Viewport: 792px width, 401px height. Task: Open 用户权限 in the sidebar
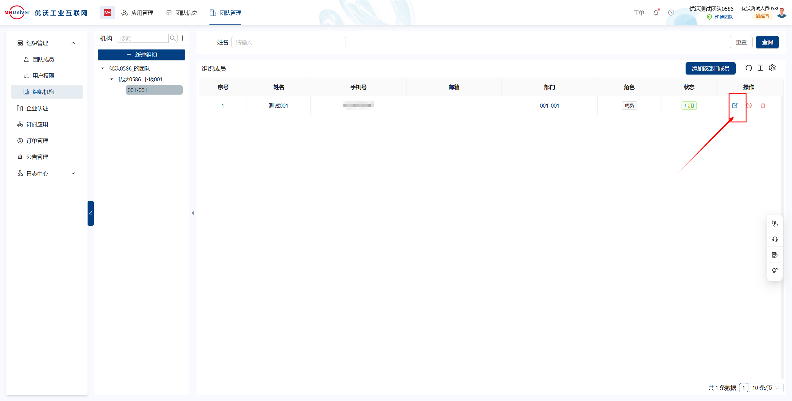(43, 76)
